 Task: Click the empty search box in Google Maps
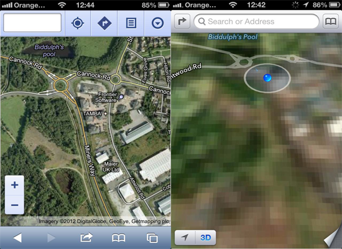click(32, 22)
